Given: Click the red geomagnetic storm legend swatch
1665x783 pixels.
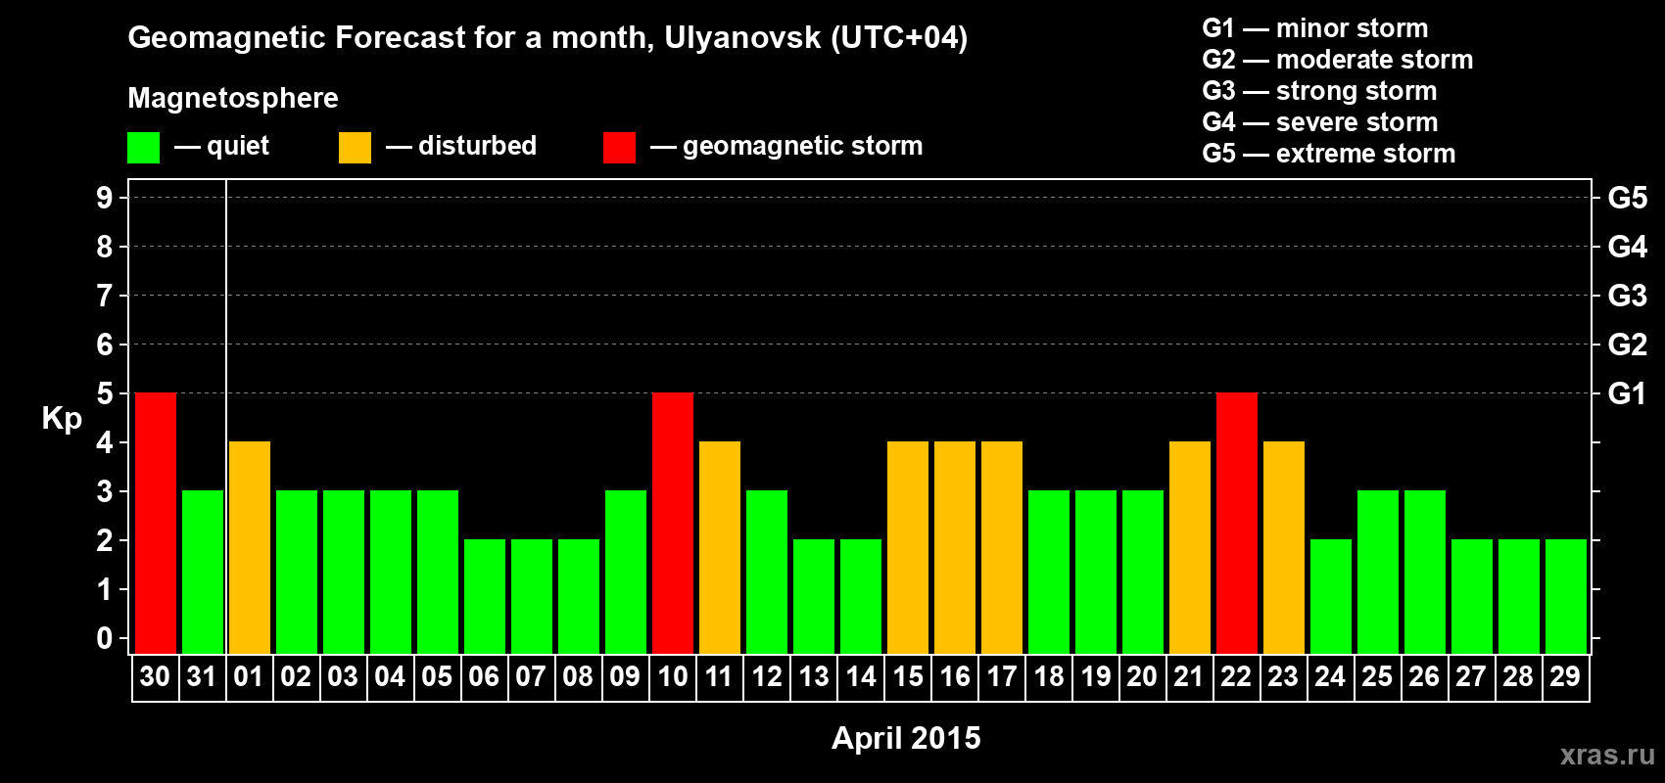Looking at the screenshot, I should click(x=619, y=148).
